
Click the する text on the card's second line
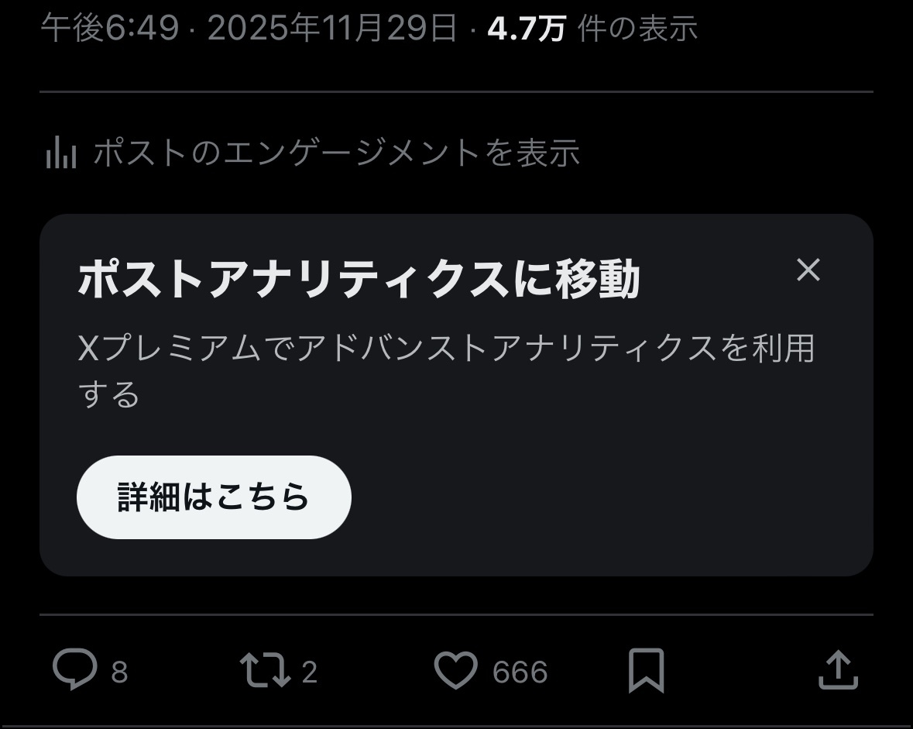point(109,394)
